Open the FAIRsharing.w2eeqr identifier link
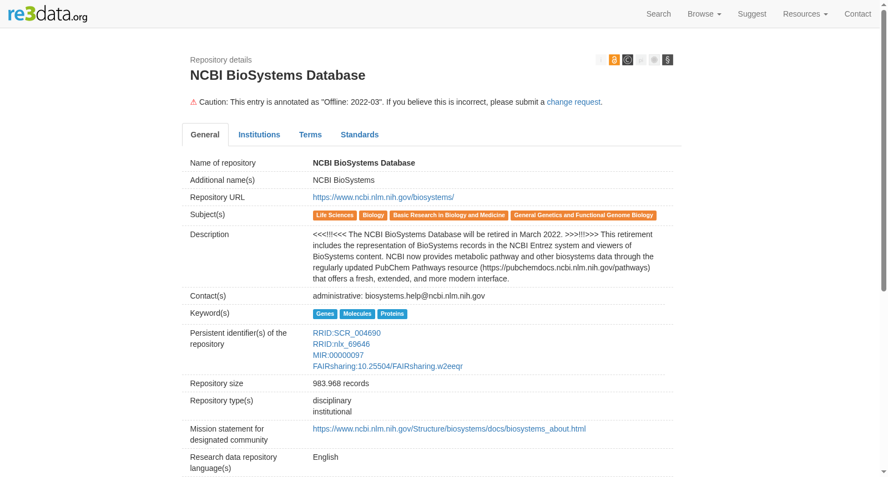This screenshot has width=888, height=477. [x=388, y=366]
